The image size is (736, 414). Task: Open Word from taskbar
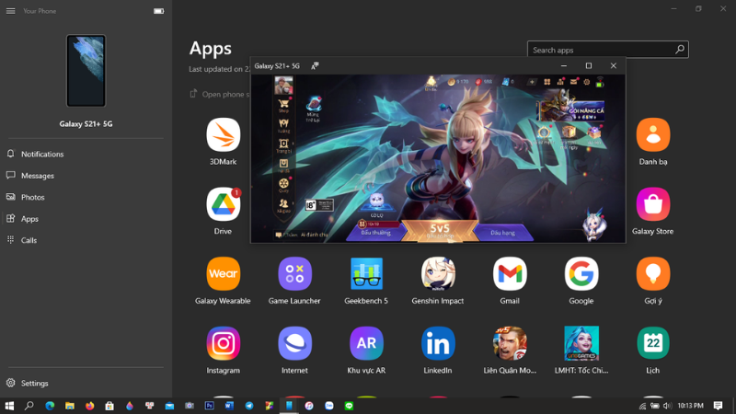tap(229, 406)
